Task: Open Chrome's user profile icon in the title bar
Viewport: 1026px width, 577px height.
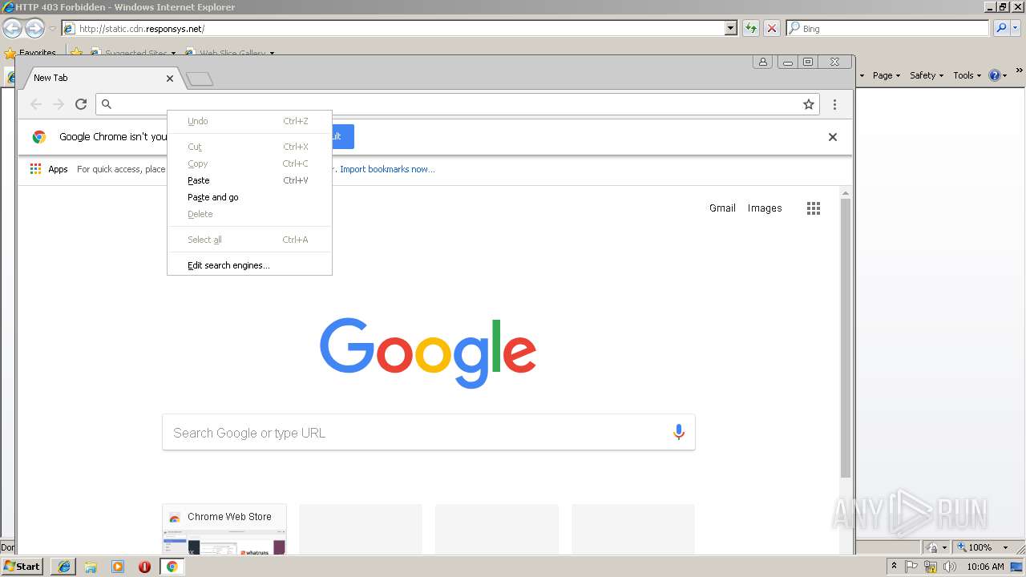Action: pyautogui.click(x=763, y=63)
